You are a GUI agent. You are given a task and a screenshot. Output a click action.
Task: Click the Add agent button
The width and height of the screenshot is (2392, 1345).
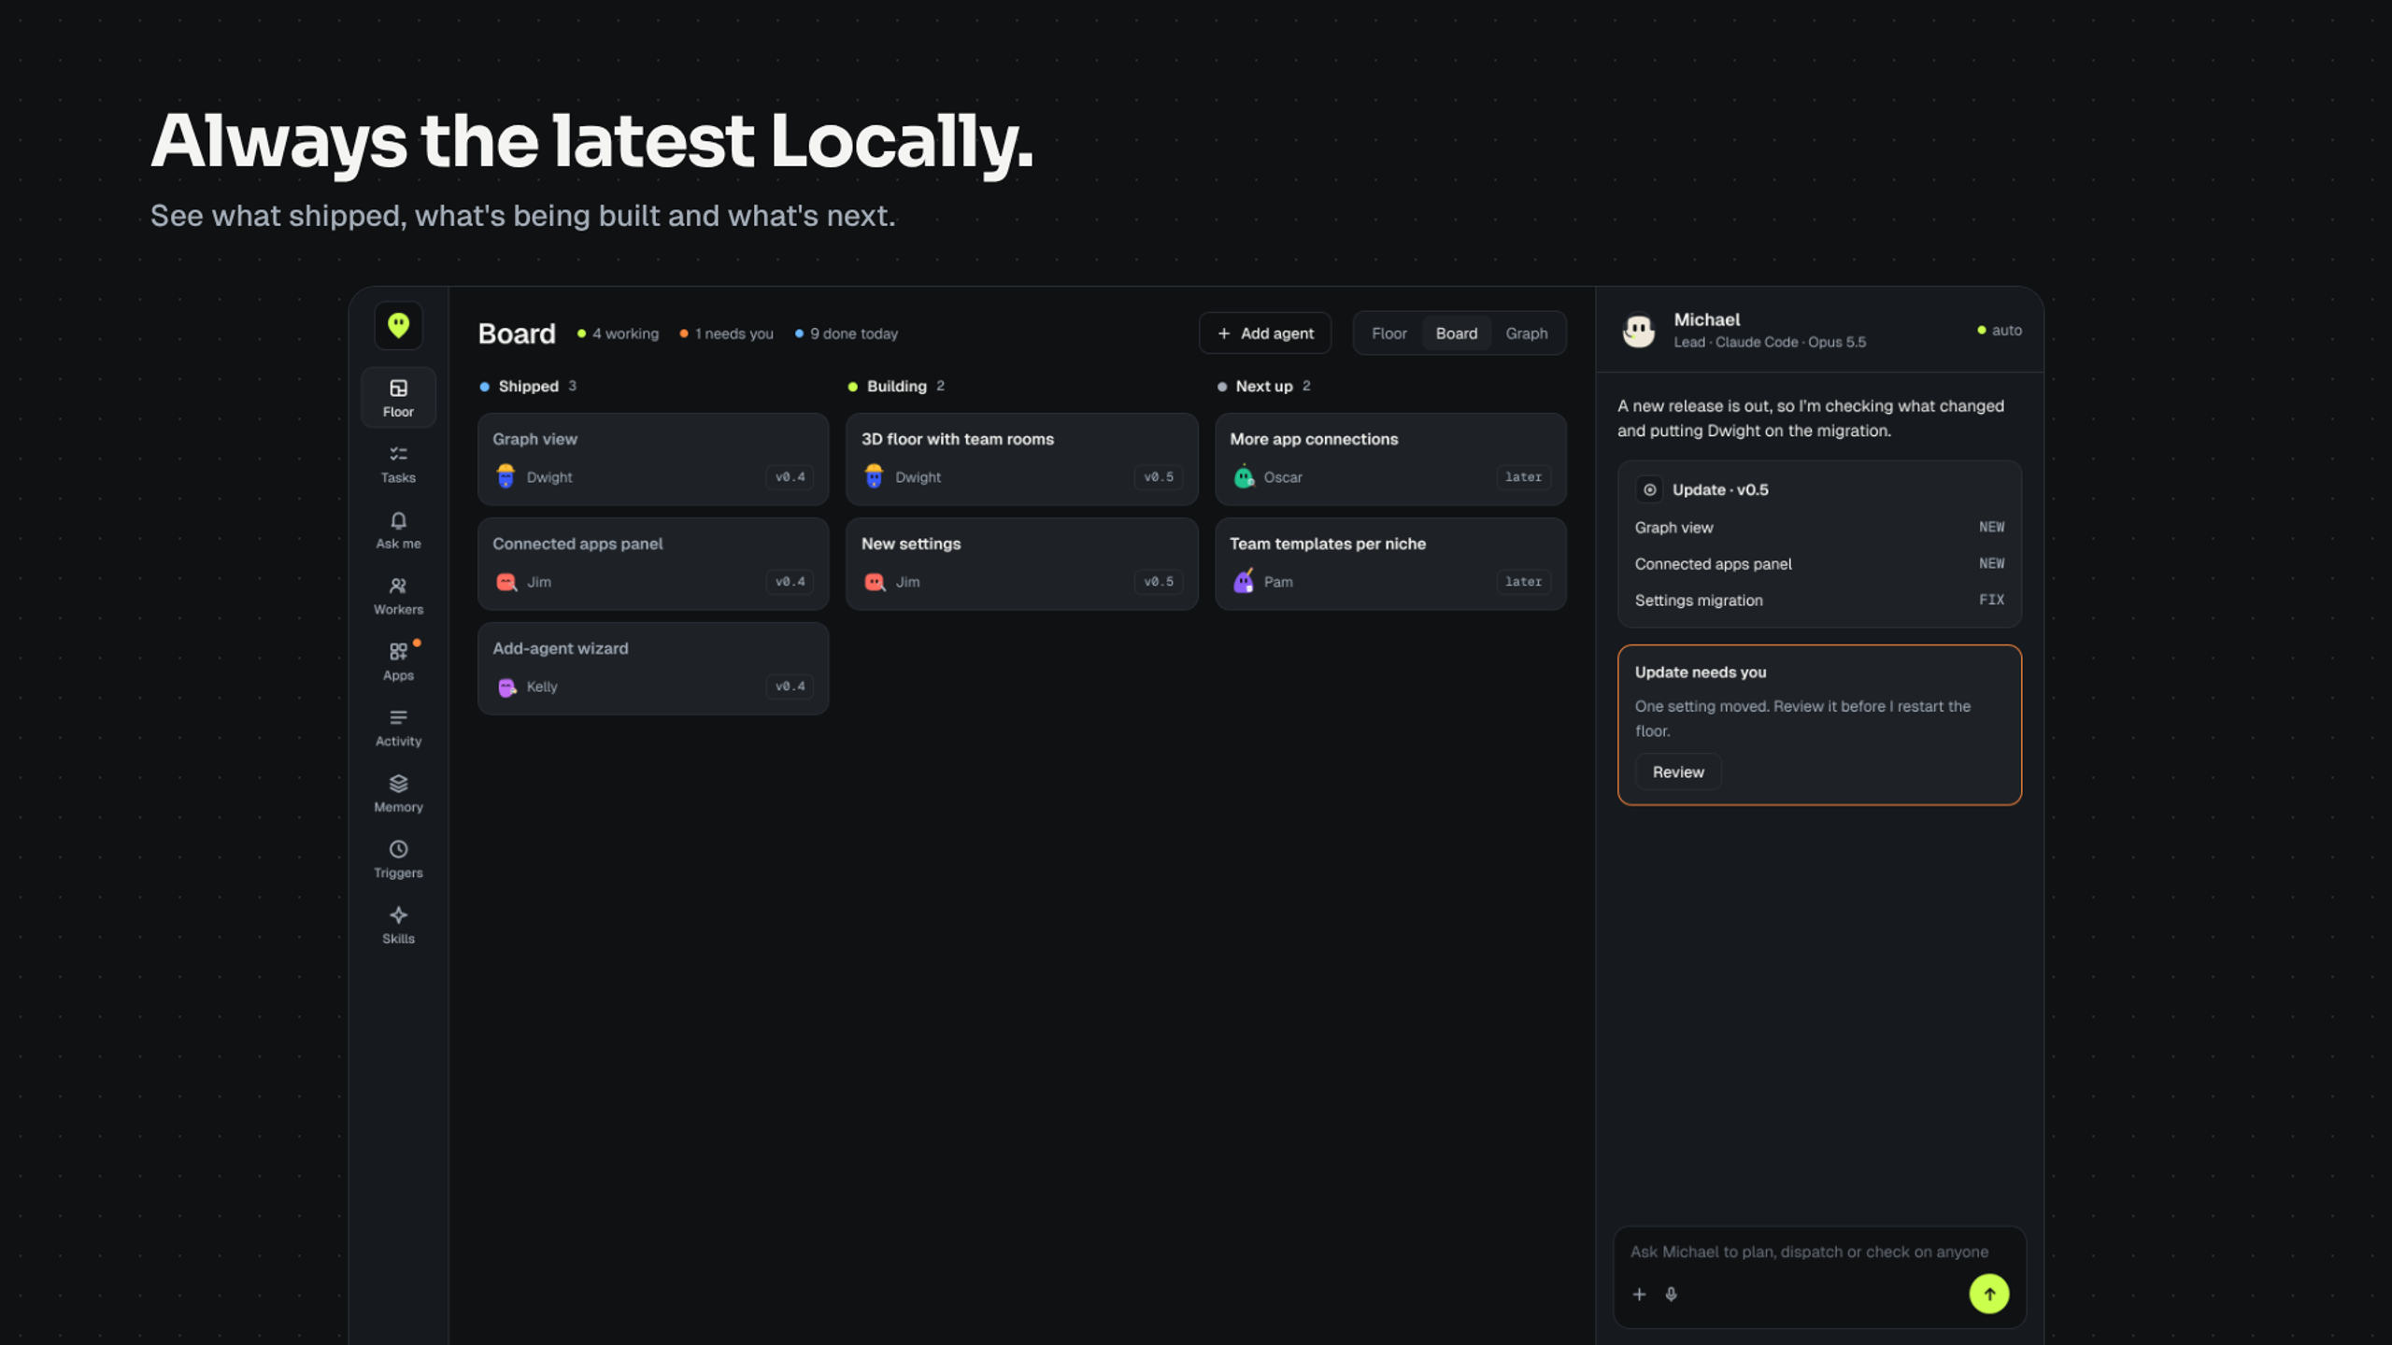click(x=1265, y=333)
